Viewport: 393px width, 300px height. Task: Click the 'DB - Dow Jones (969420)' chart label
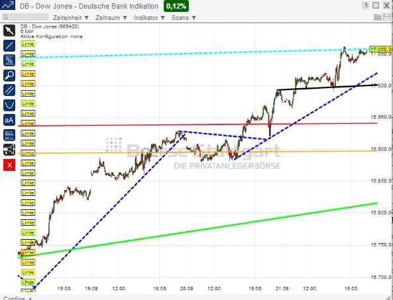tap(50, 26)
